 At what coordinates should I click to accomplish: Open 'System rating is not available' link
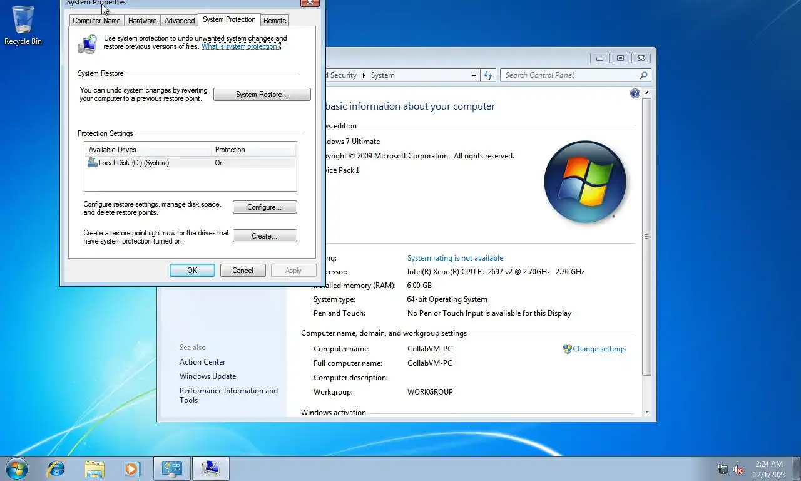click(455, 258)
